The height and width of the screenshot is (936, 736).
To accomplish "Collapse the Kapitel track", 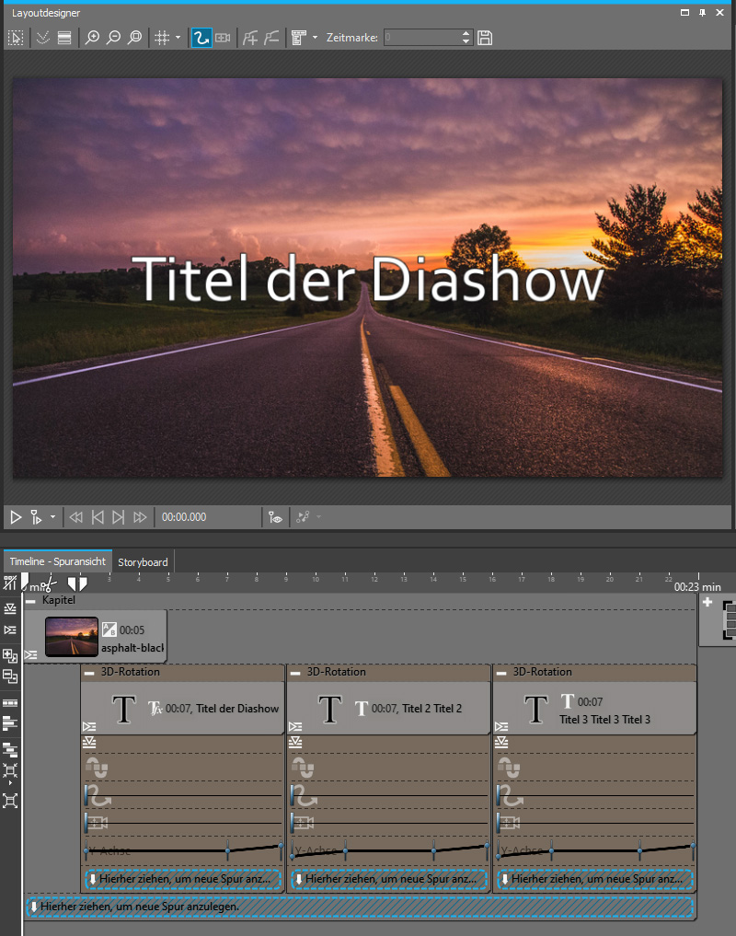I will click(x=30, y=600).
